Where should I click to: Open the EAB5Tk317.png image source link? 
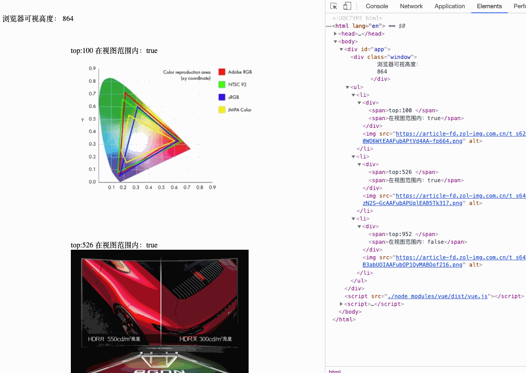(x=412, y=203)
